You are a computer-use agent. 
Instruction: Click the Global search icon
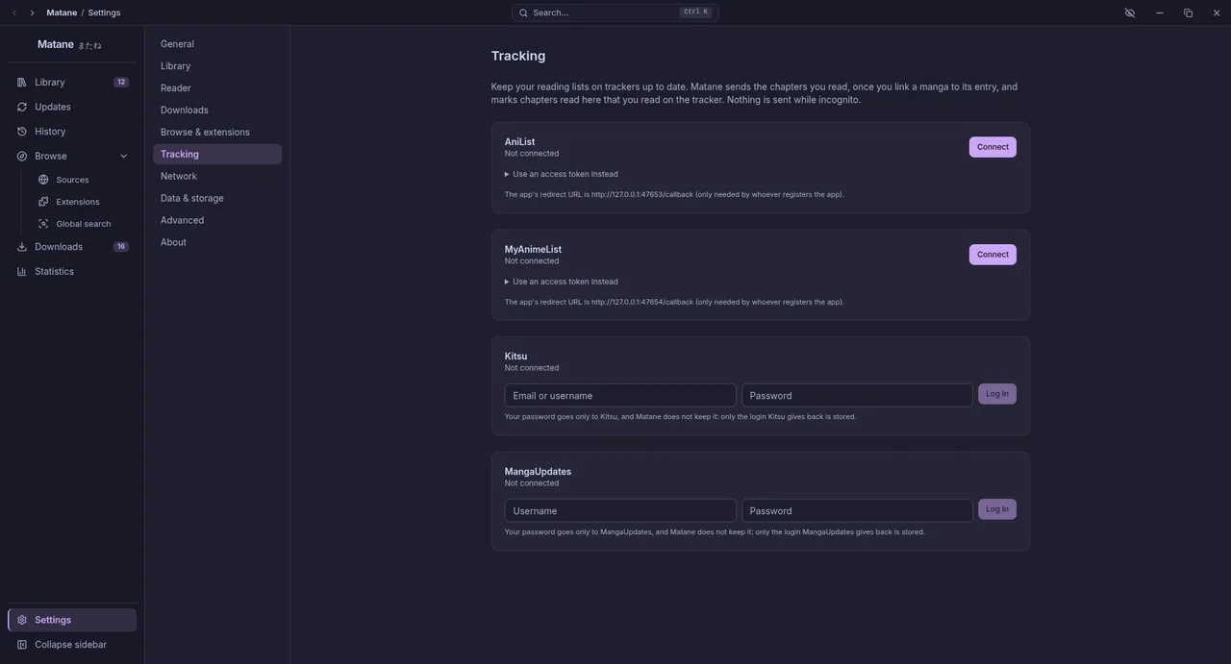tap(43, 224)
